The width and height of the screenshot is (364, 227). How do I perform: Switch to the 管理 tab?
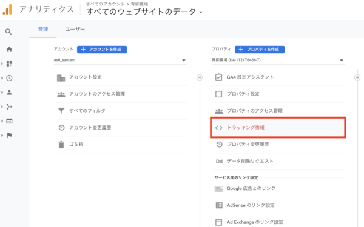43,30
